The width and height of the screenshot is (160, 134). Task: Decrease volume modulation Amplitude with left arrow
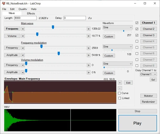click(23, 72)
